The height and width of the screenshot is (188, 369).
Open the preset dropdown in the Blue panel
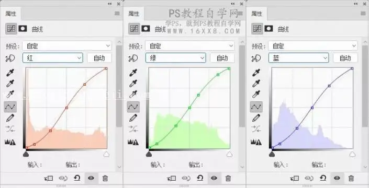(313, 46)
